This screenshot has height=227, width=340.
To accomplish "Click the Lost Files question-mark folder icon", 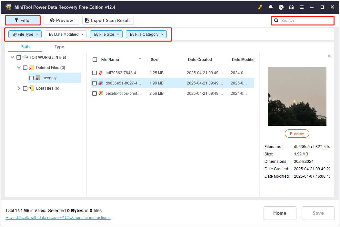I will pyautogui.click(x=31, y=88).
